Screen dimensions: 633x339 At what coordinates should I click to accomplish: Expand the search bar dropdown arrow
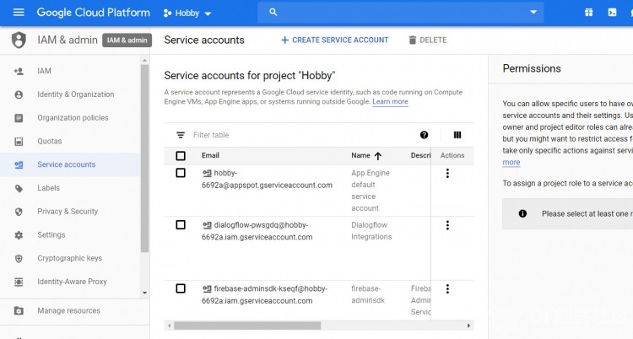(533, 13)
